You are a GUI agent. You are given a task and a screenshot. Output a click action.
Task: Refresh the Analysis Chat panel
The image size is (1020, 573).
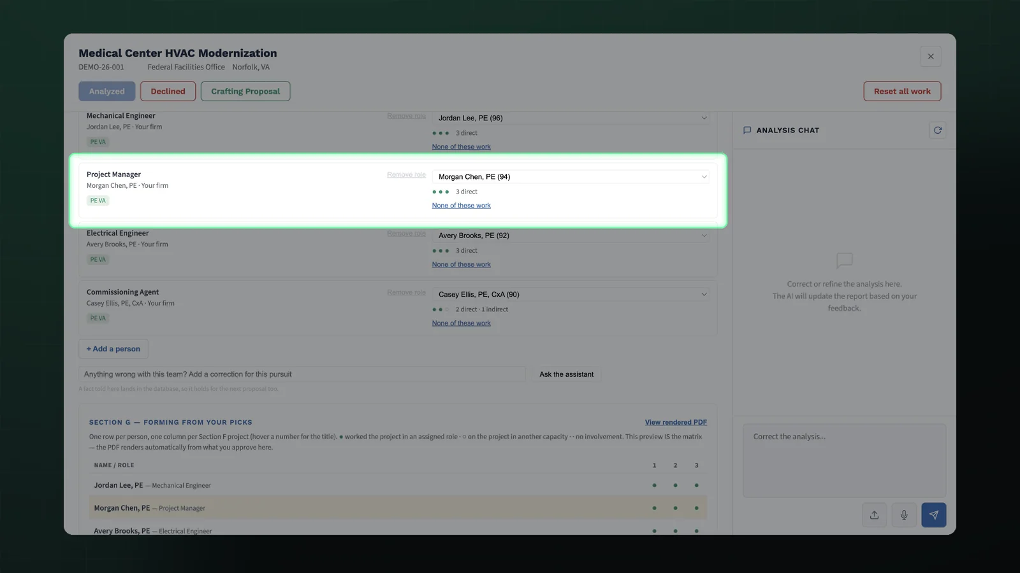pyautogui.click(x=938, y=131)
